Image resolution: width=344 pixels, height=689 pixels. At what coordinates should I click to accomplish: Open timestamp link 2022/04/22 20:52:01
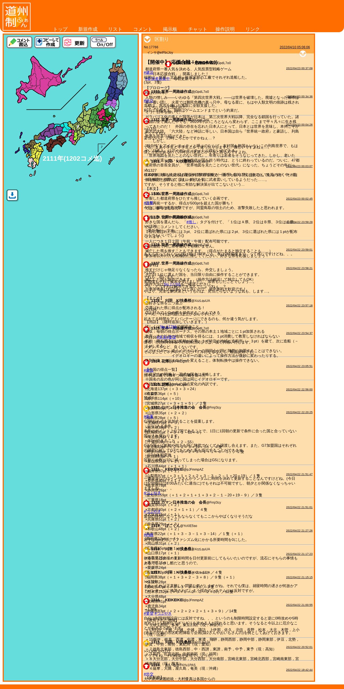click(299, 647)
